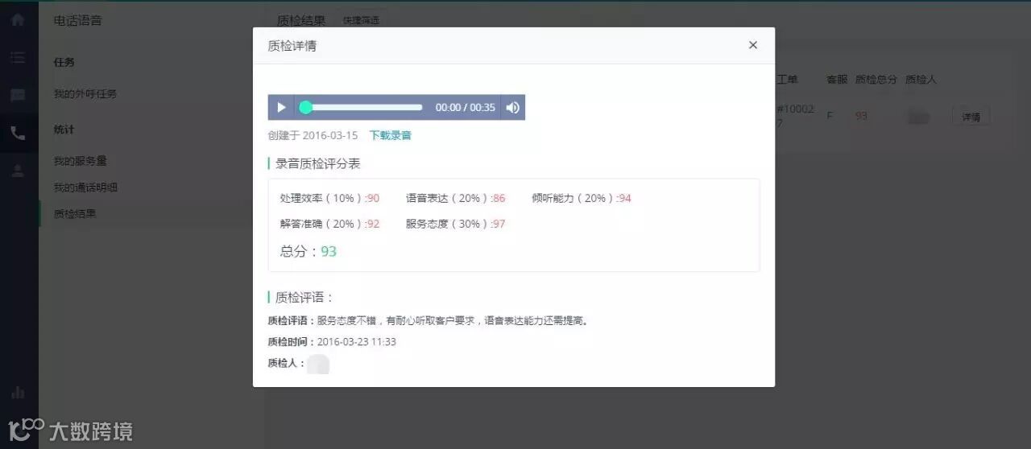The width and height of the screenshot is (1031, 449).
Task: Click the 详情 button in the table row
Action: point(971,117)
